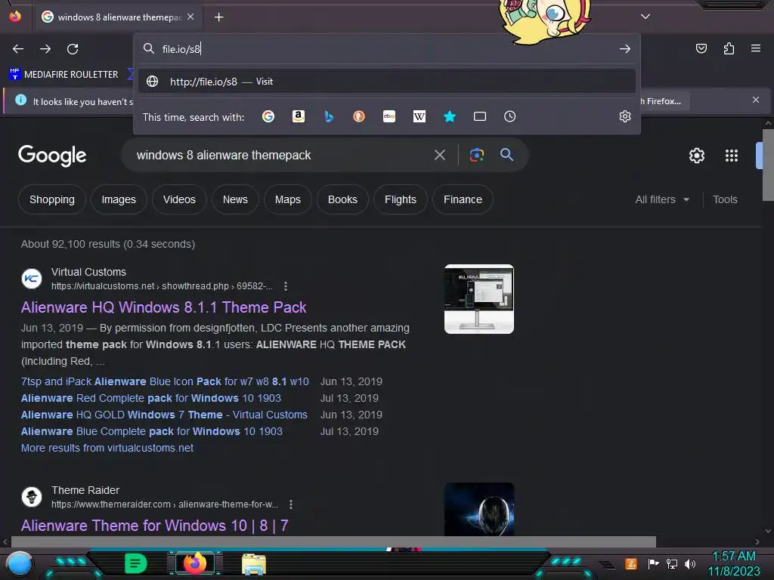
Task: Open Google quick settings gear
Action: [x=696, y=156]
